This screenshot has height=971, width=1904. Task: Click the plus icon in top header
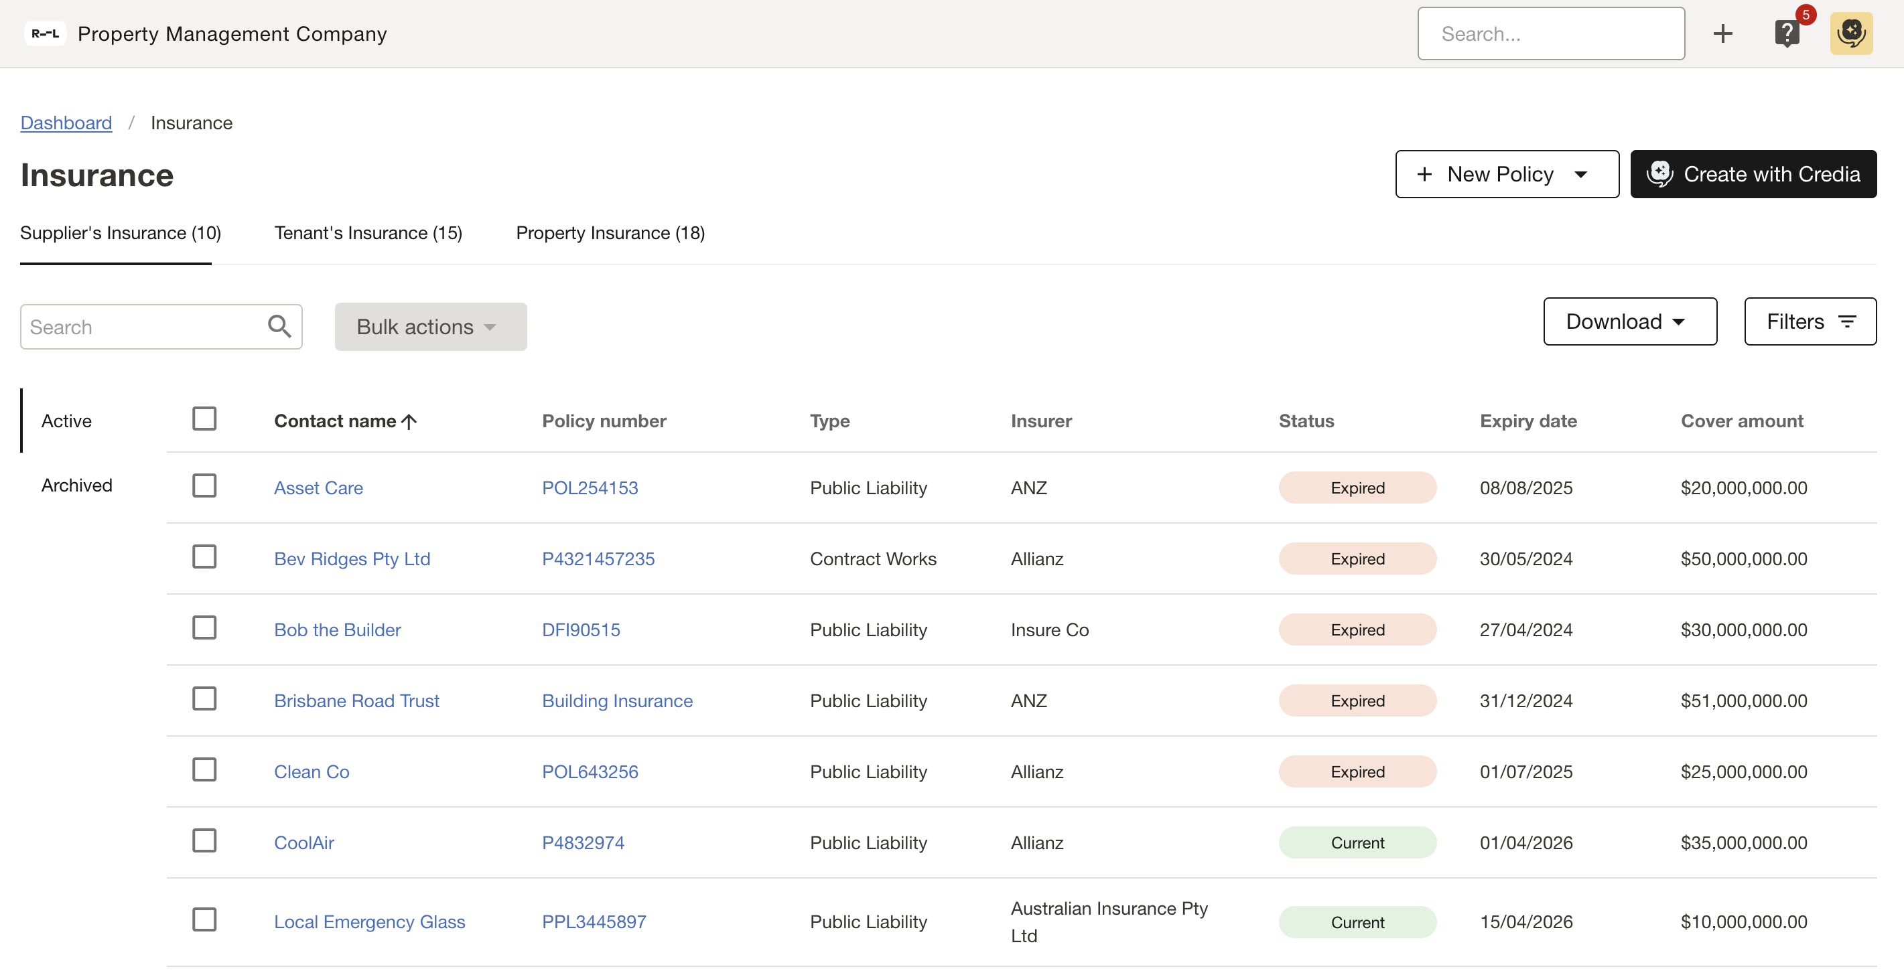coord(1722,34)
